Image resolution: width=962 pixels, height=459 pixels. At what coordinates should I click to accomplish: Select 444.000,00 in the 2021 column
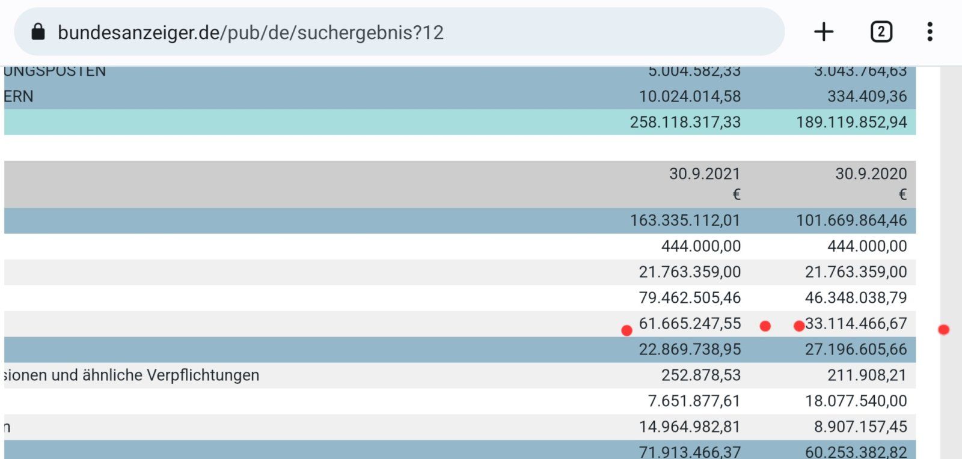pyautogui.click(x=701, y=246)
